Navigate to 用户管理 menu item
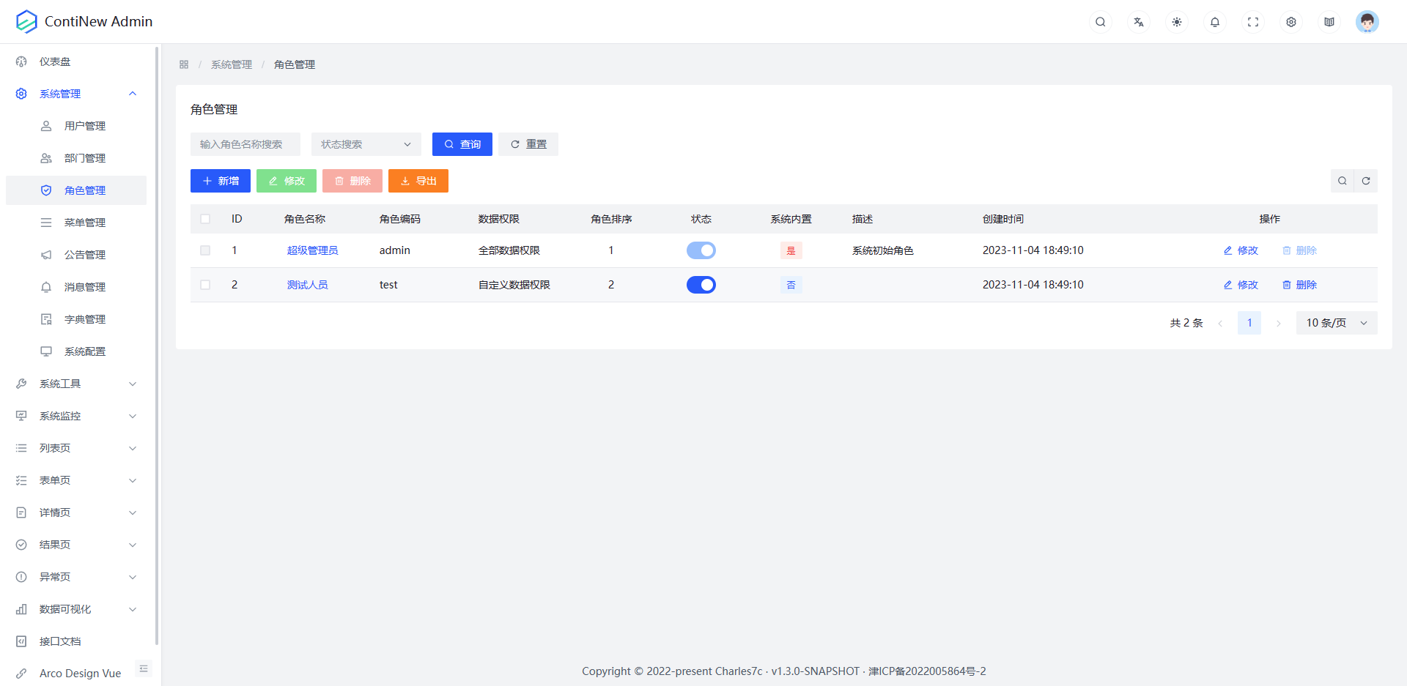 (x=84, y=125)
